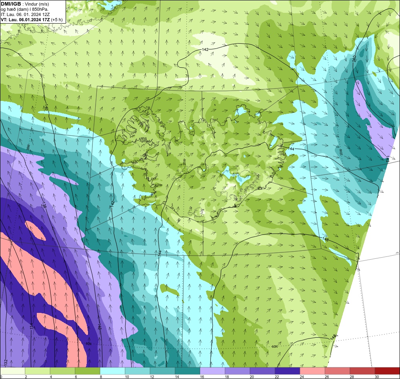Pick the 10–12 m/s teal legend swatch

[138, 371]
